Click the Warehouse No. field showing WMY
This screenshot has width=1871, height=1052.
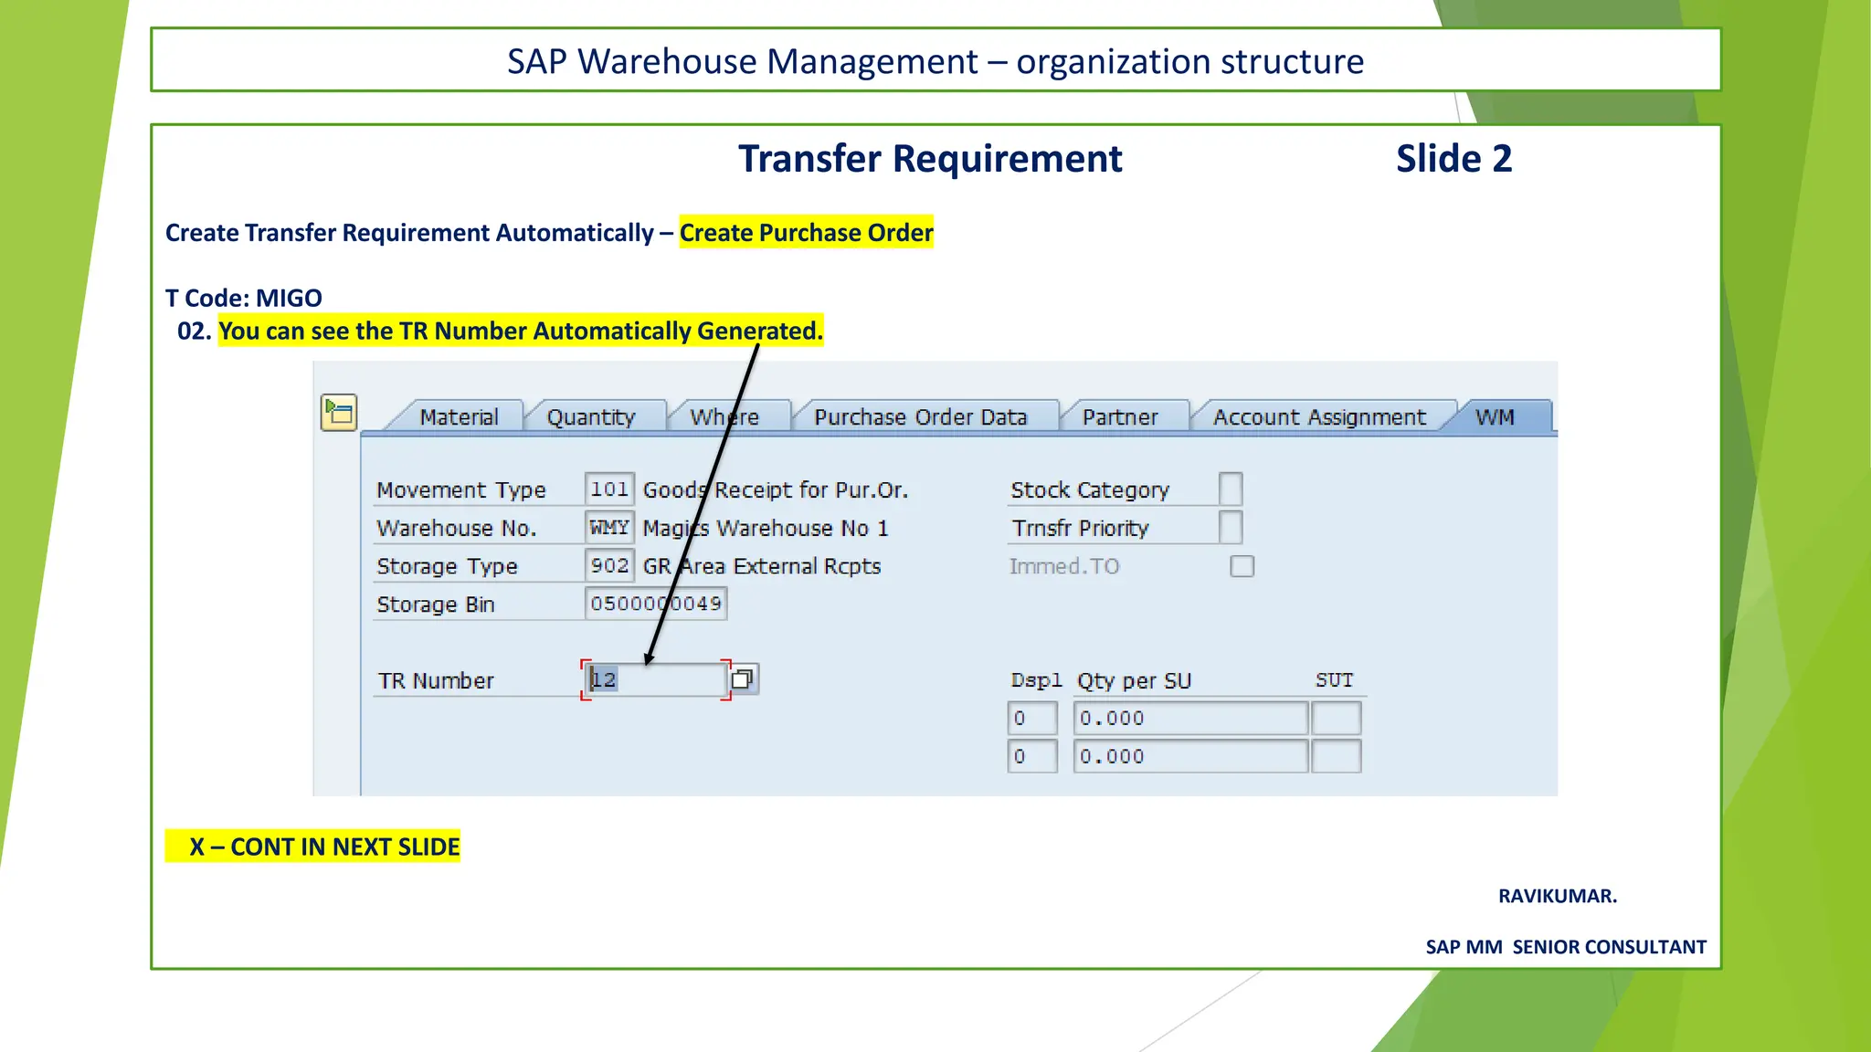tap(609, 528)
